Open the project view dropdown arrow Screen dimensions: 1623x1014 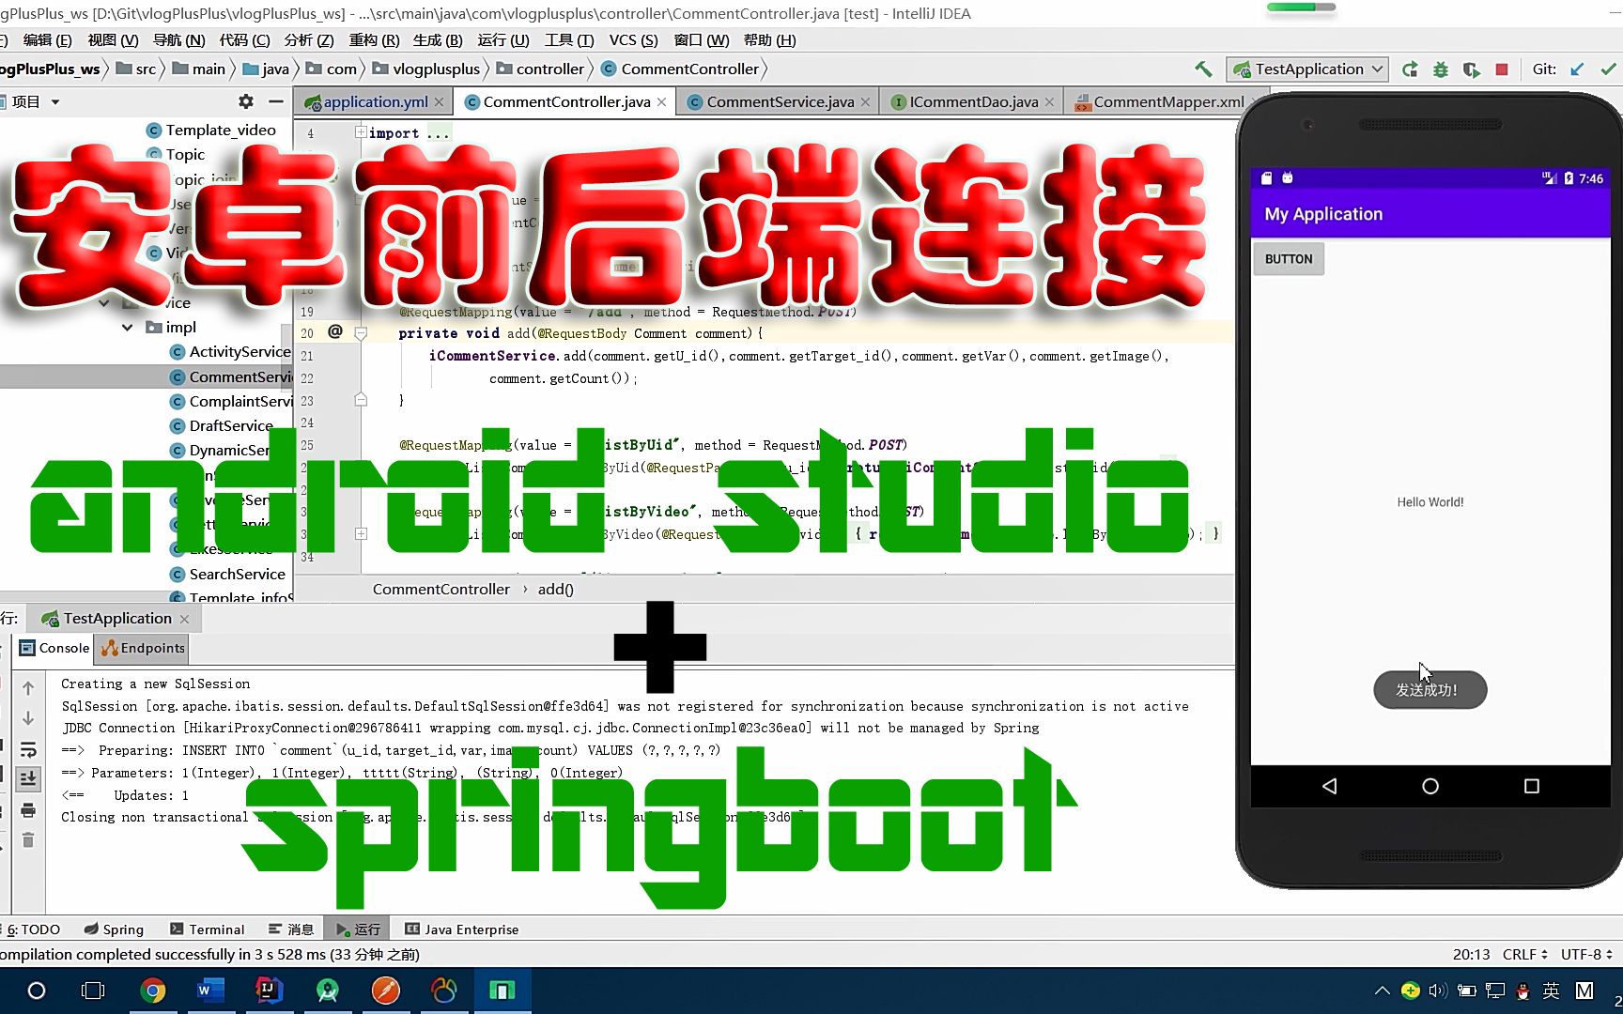click(55, 101)
